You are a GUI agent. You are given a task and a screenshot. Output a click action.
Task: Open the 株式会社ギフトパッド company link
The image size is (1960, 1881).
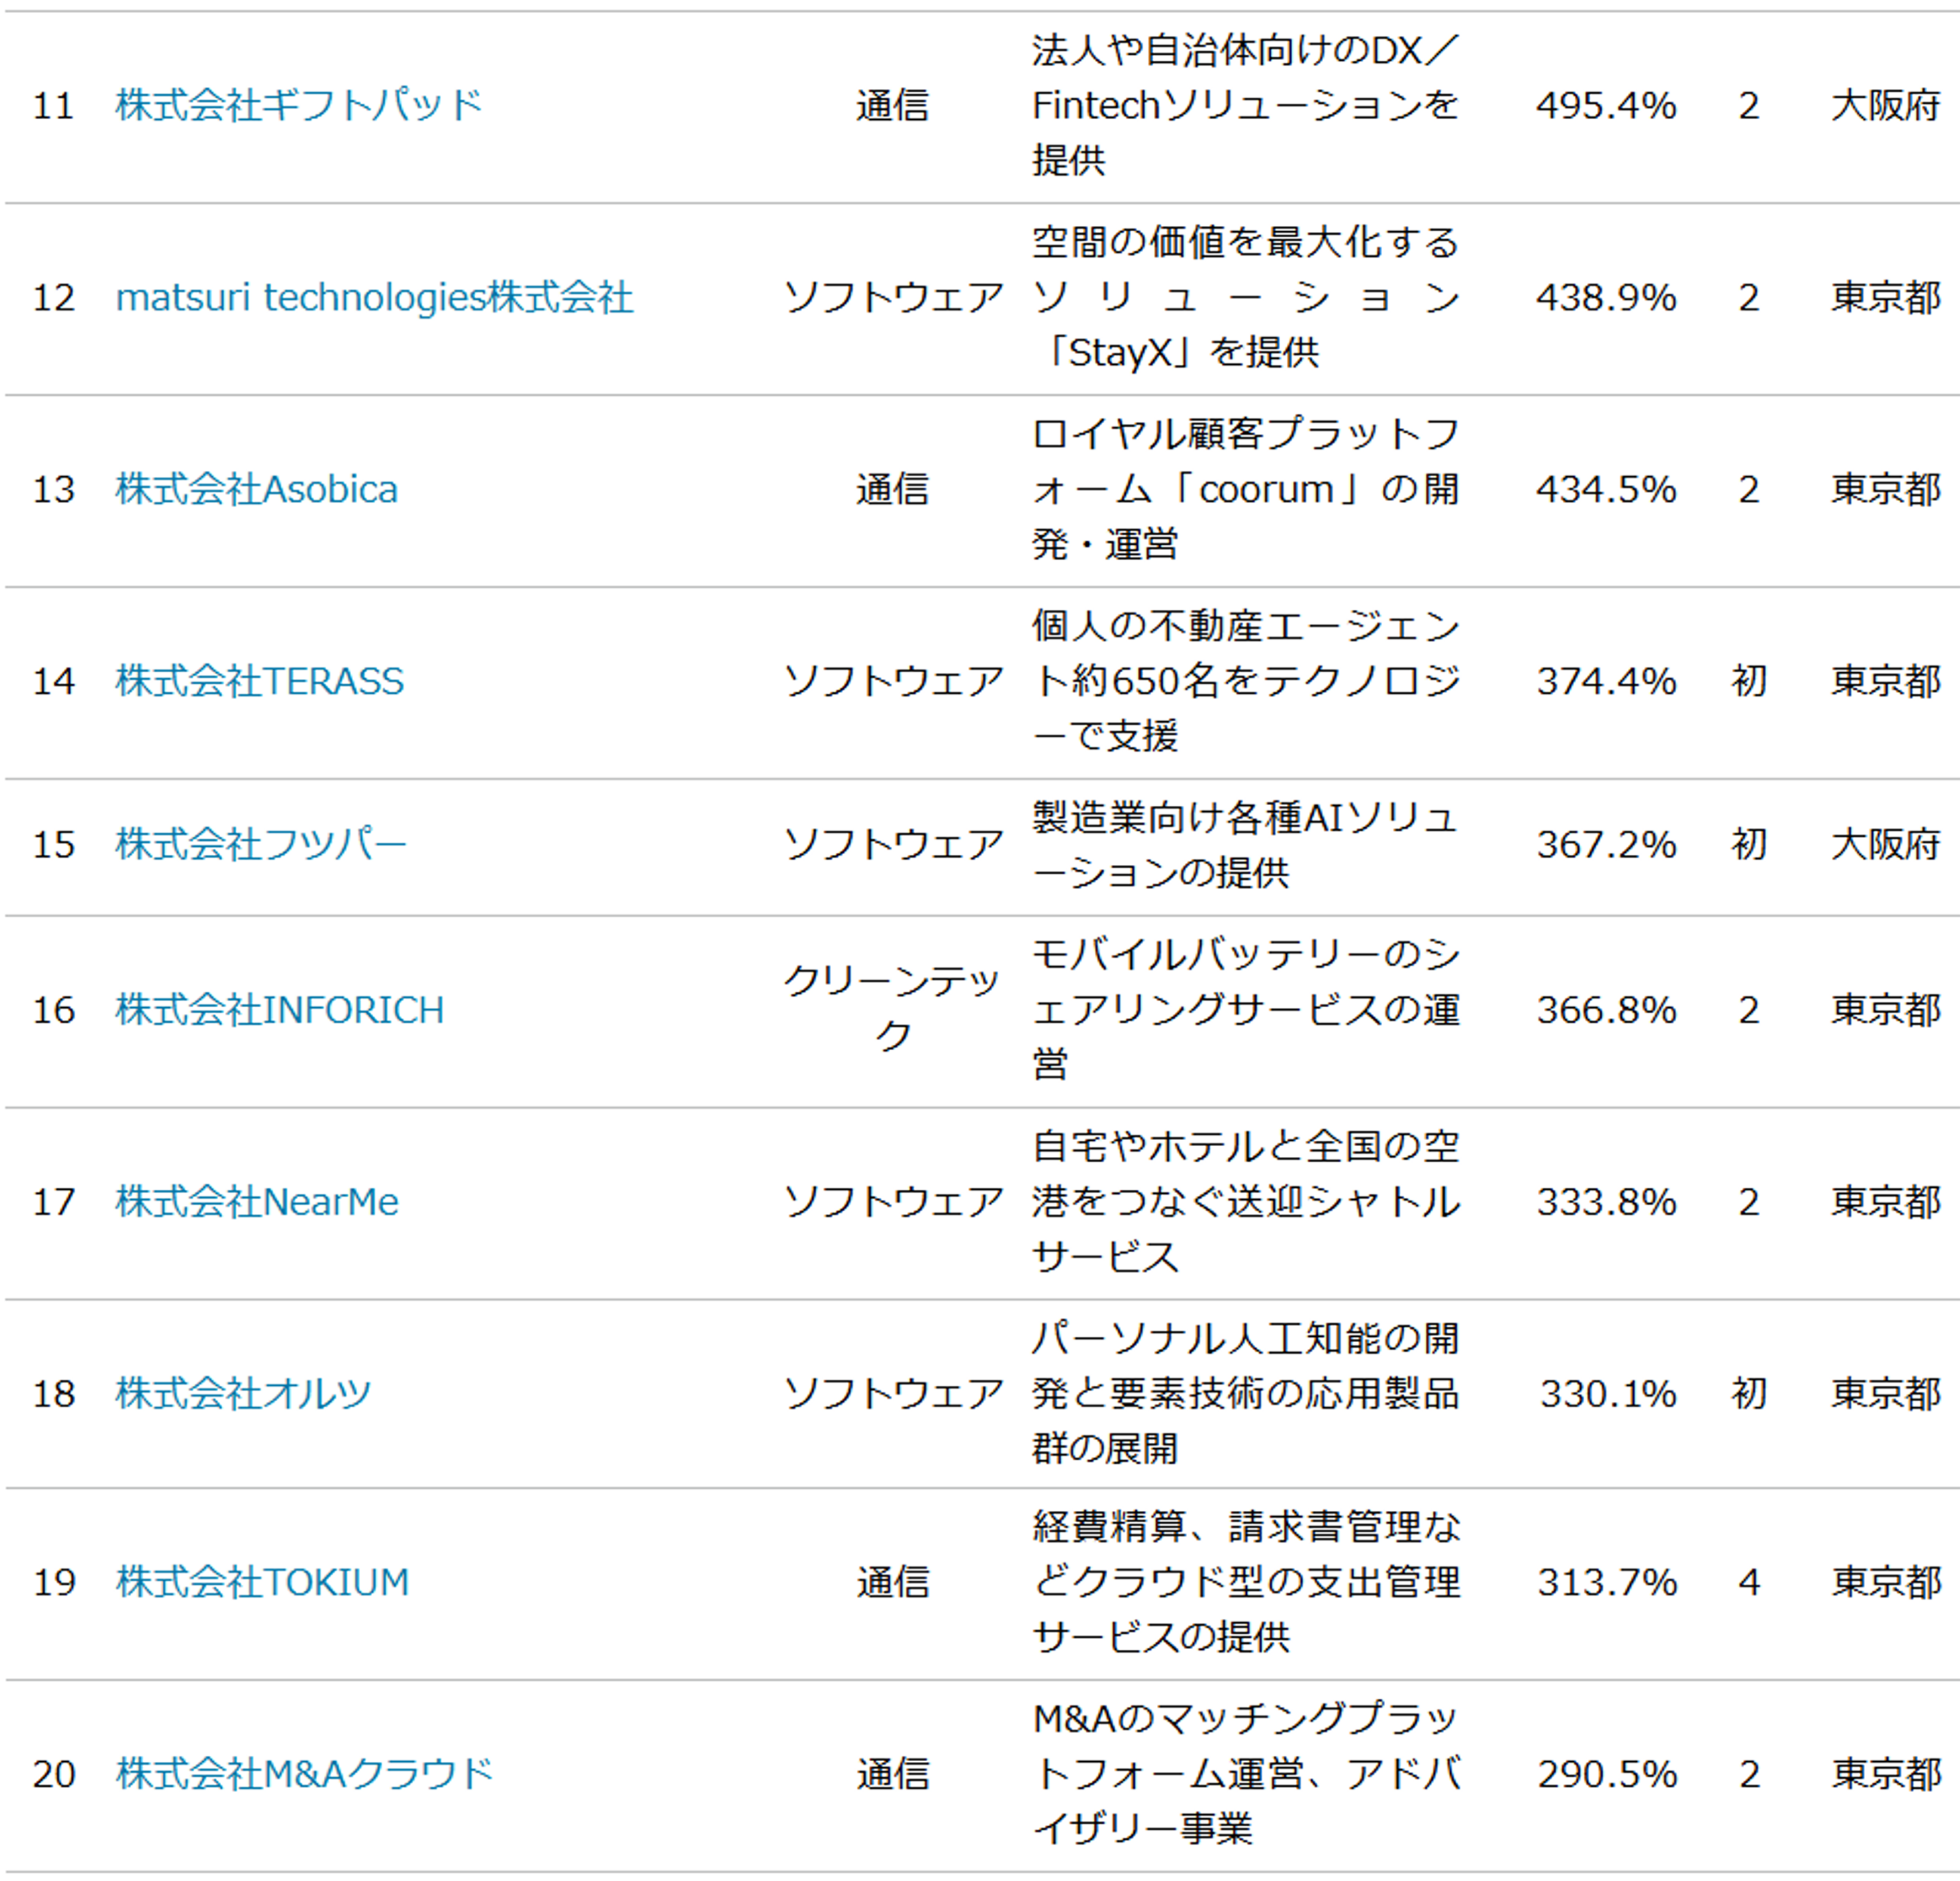click(299, 105)
